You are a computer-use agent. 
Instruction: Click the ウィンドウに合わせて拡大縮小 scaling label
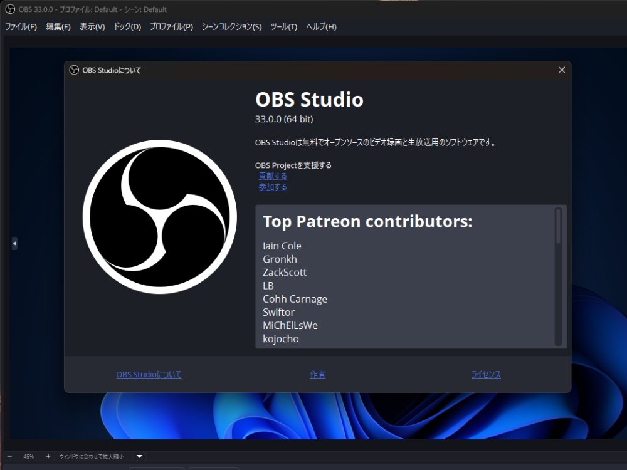pyautogui.click(x=92, y=456)
